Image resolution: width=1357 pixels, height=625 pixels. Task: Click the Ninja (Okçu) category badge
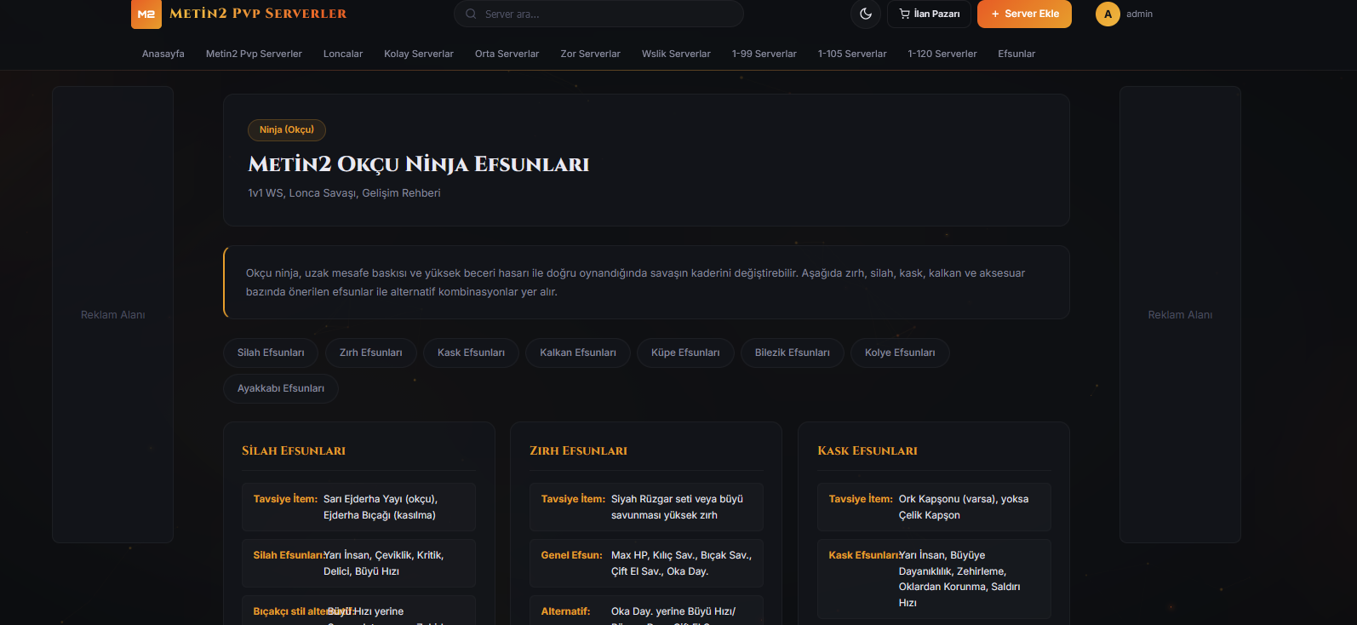coord(286,129)
